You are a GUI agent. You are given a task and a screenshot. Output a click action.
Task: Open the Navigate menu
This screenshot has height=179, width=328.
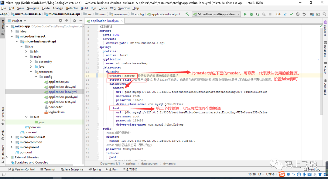[33, 8]
